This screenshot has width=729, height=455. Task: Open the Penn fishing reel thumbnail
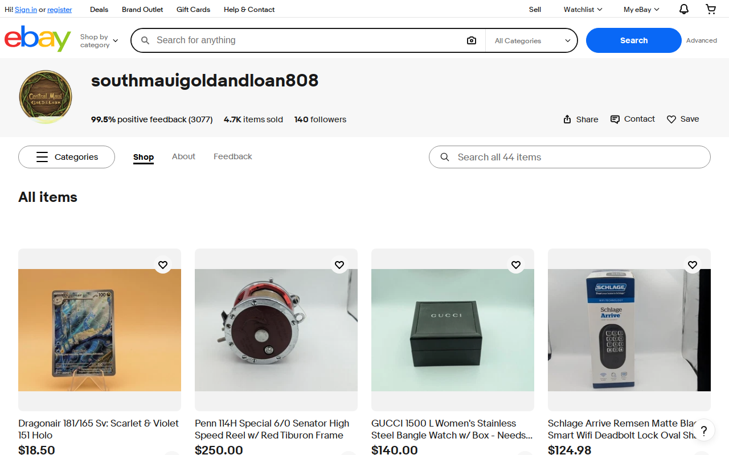click(x=276, y=330)
